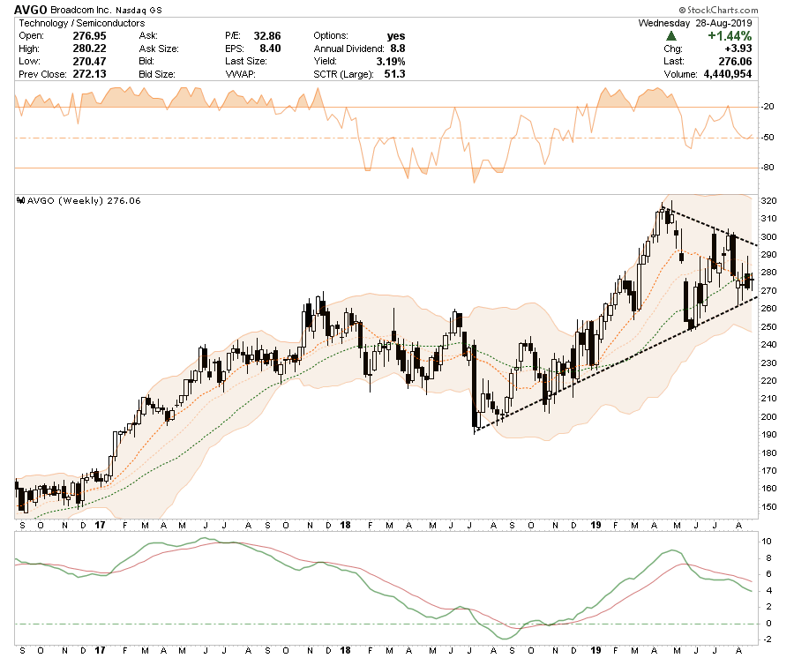Click the -2 label on the MACD axis
The height and width of the screenshot is (658, 794).
point(767,639)
